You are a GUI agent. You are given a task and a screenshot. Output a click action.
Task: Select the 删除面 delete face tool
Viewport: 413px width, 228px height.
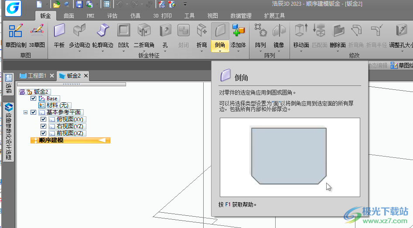tap(338, 36)
